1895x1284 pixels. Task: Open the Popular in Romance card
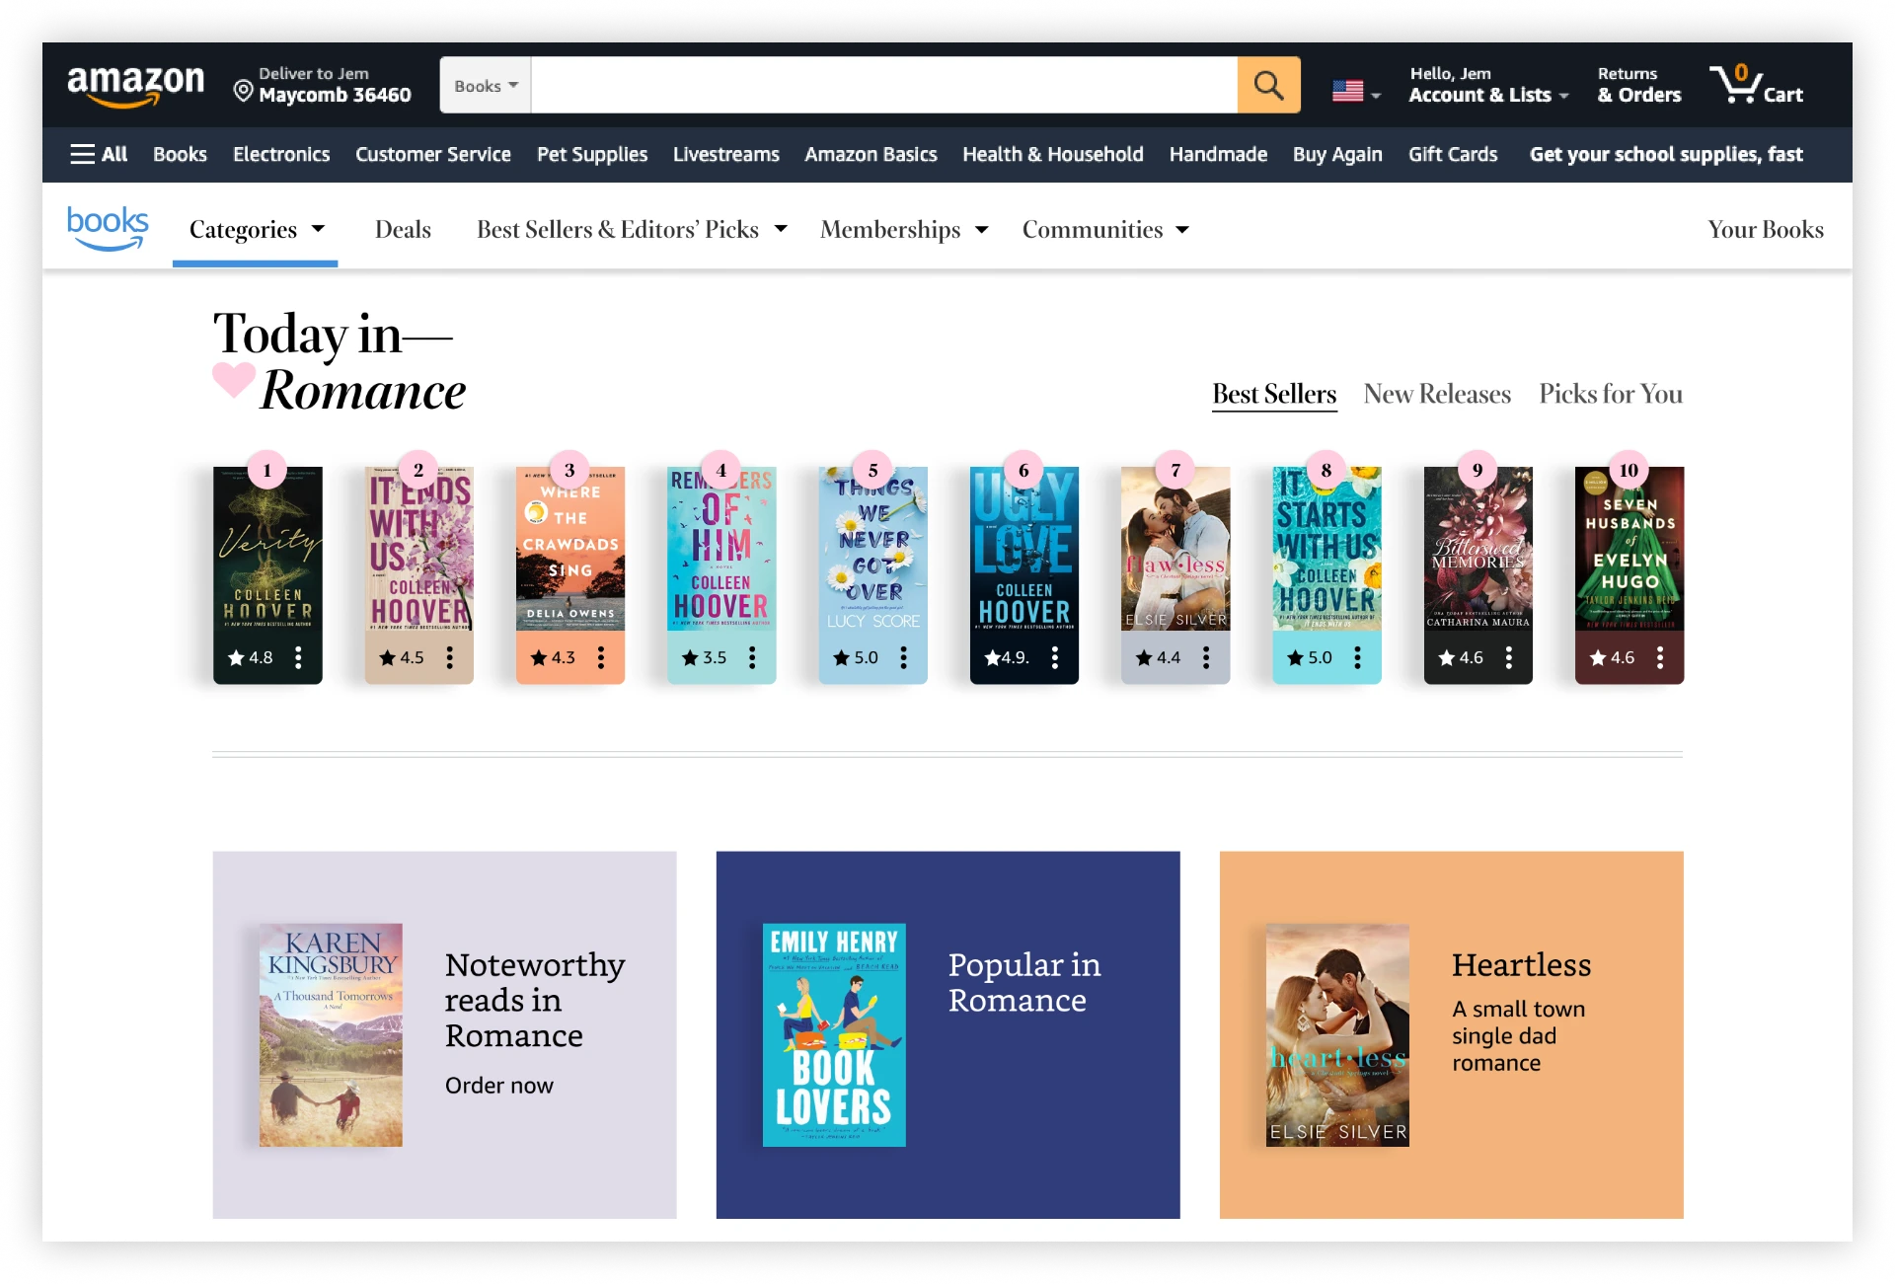click(x=948, y=1034)
